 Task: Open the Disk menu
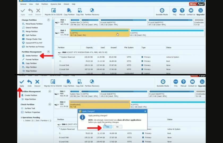(x=37, y=4)
